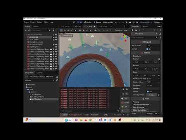Open the Game workspace
Image resolution: width=186 pixels, height=140 pixels.
(x=97, y=22)
